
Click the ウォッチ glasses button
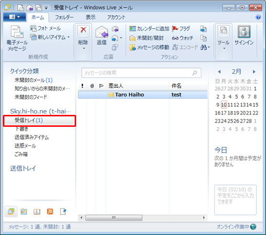[x=182, y=38]
